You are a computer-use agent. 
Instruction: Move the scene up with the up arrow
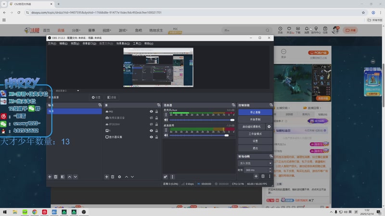[69, 177]
